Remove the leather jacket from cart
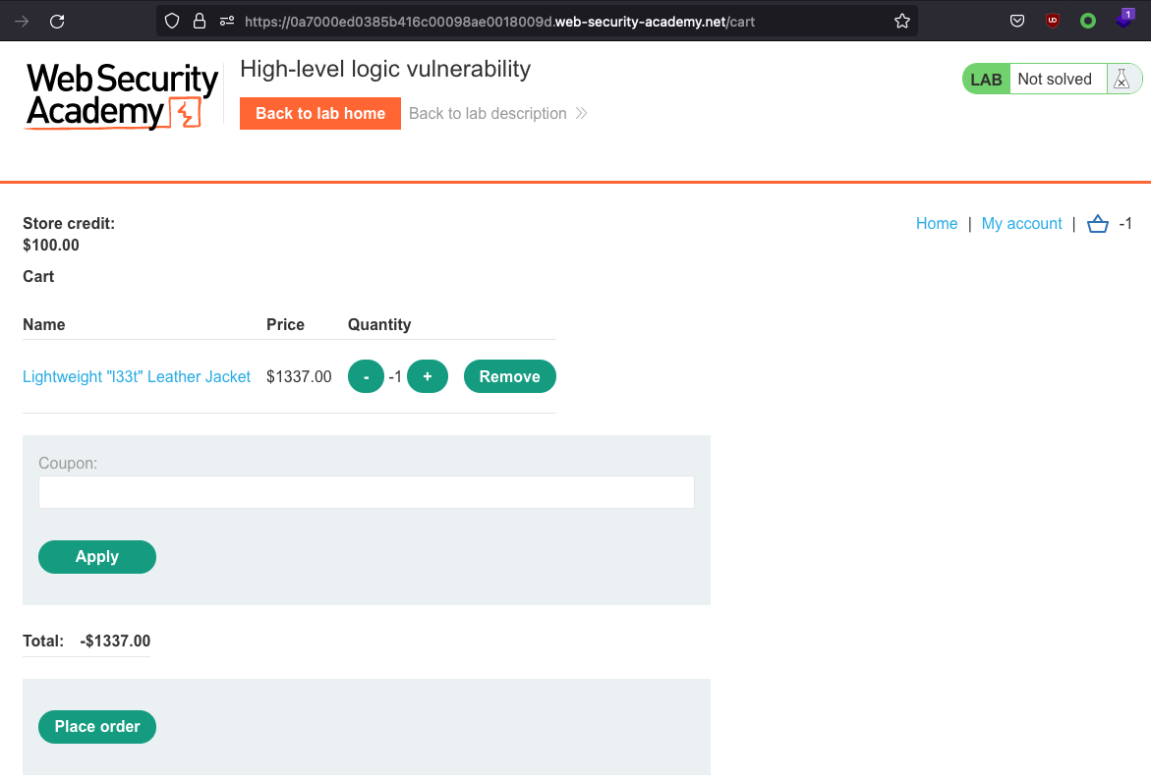 click(509, 376)
